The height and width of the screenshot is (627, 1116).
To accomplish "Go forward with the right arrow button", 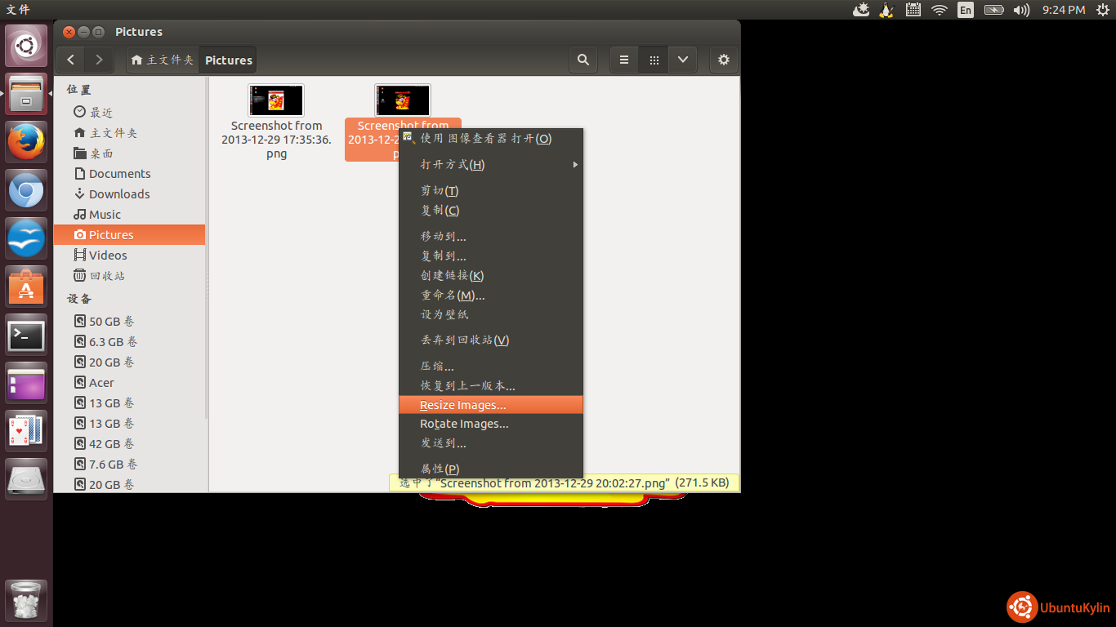I will (x=99, y=60).
